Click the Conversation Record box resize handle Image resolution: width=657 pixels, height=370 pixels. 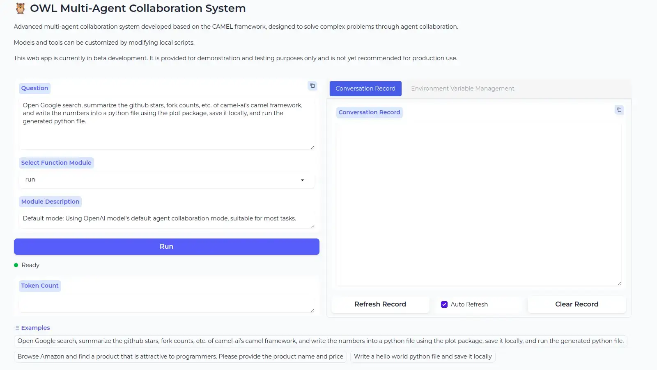point(619,283)
